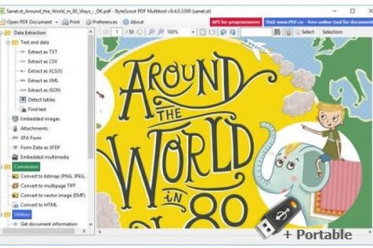Click the Open PDF Document button
Screen dimensions: 373x248
pyautogui.click(x=26, y=22)
